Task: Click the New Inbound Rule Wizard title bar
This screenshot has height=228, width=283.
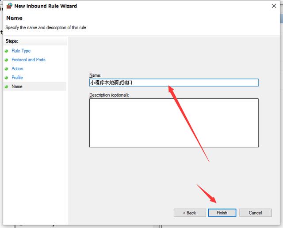Action: coord(133,6)
